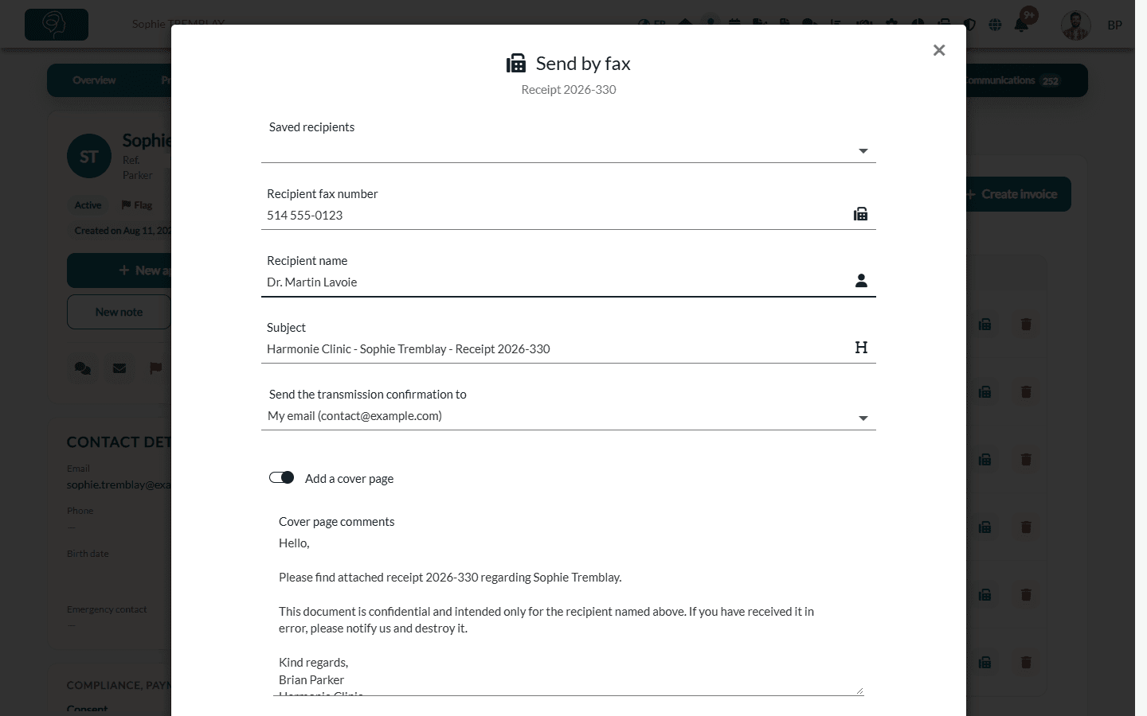
Task: Close the Send by fax dialog
Action: pyautogui.click(x=939, y=50)
